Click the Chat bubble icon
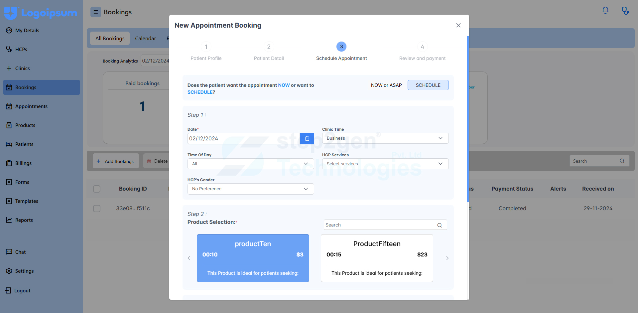Screen dimensions: 638x313 click(x=9, y=252)
